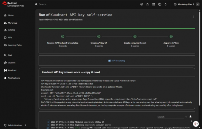Screen dimensions: 202x129
Task: Click the Learning Paths graduation icon
Action: click(x=5, y=45)
